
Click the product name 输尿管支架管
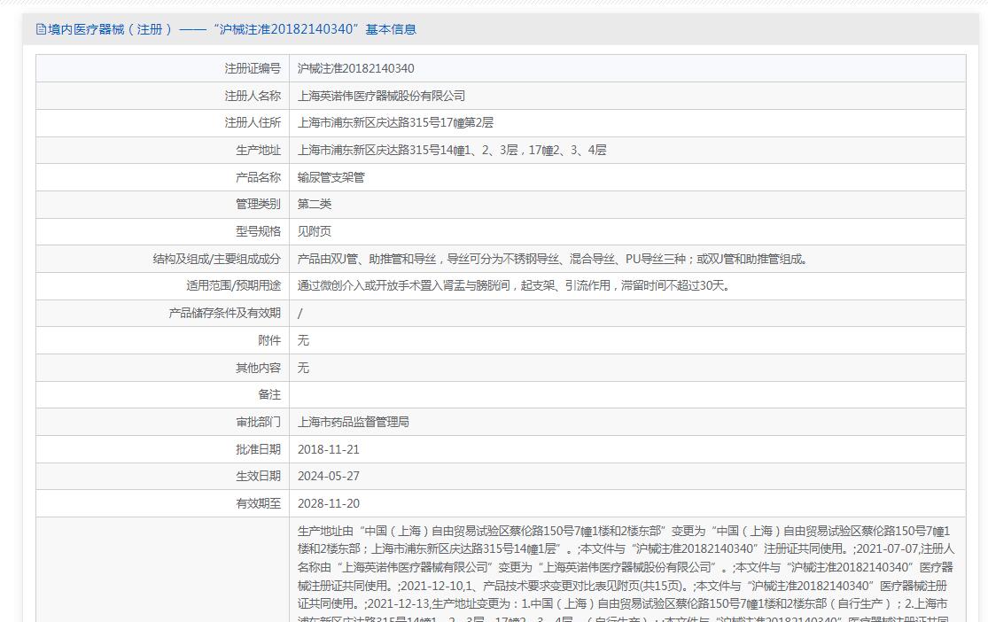point(331,177)
